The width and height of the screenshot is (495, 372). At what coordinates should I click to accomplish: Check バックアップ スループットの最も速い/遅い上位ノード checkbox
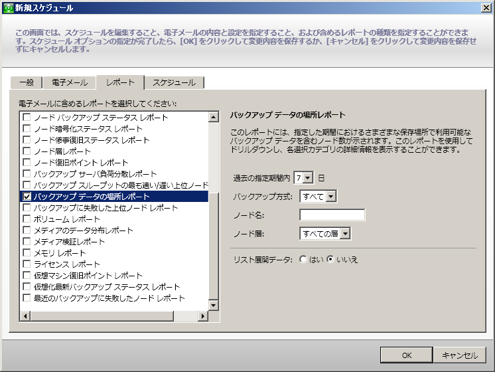(27, 185)
